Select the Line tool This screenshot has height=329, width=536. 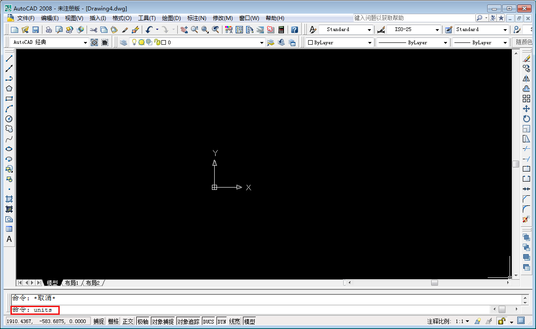tap(9, 58)
